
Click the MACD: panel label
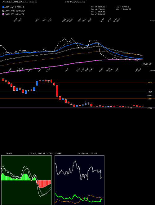pos(9,153)
